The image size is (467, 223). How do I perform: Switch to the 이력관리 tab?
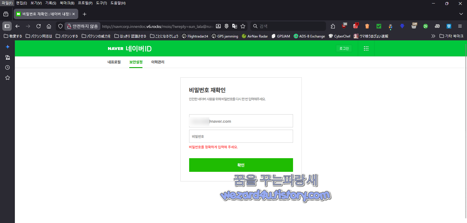click(x=158, y=62)
